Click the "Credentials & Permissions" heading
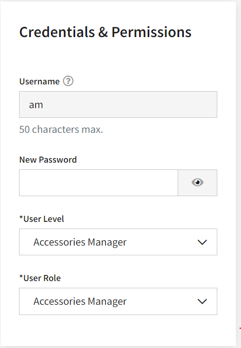 [x=105, y=32]
